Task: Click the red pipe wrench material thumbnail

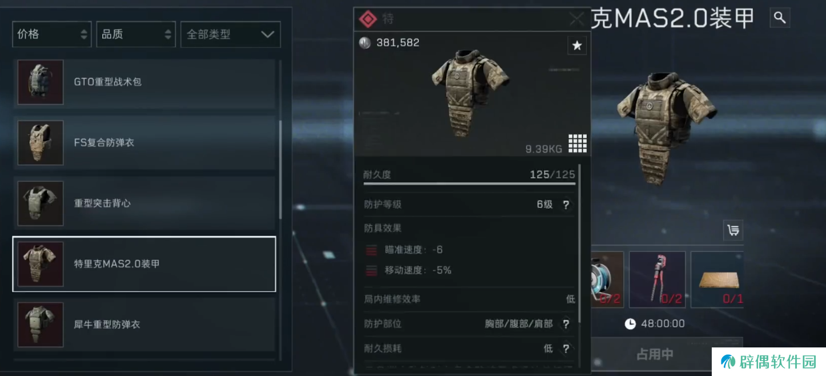Action: (x=657, y=279)
